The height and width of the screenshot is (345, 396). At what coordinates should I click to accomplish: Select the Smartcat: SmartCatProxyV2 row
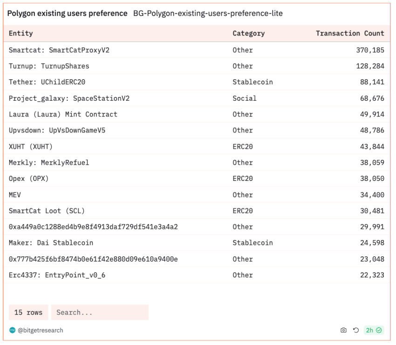pyautogui.click(x=197, y=50)
